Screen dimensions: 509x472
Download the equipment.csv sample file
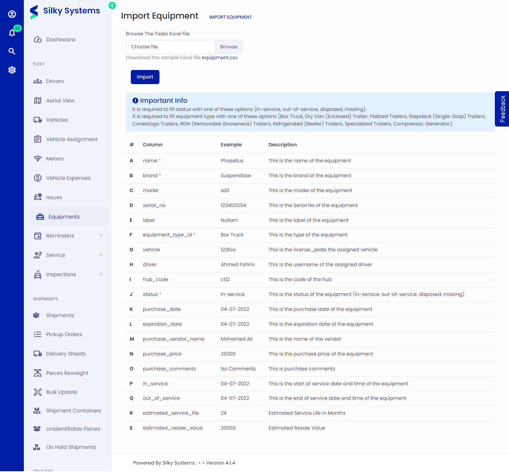point(220,57)
